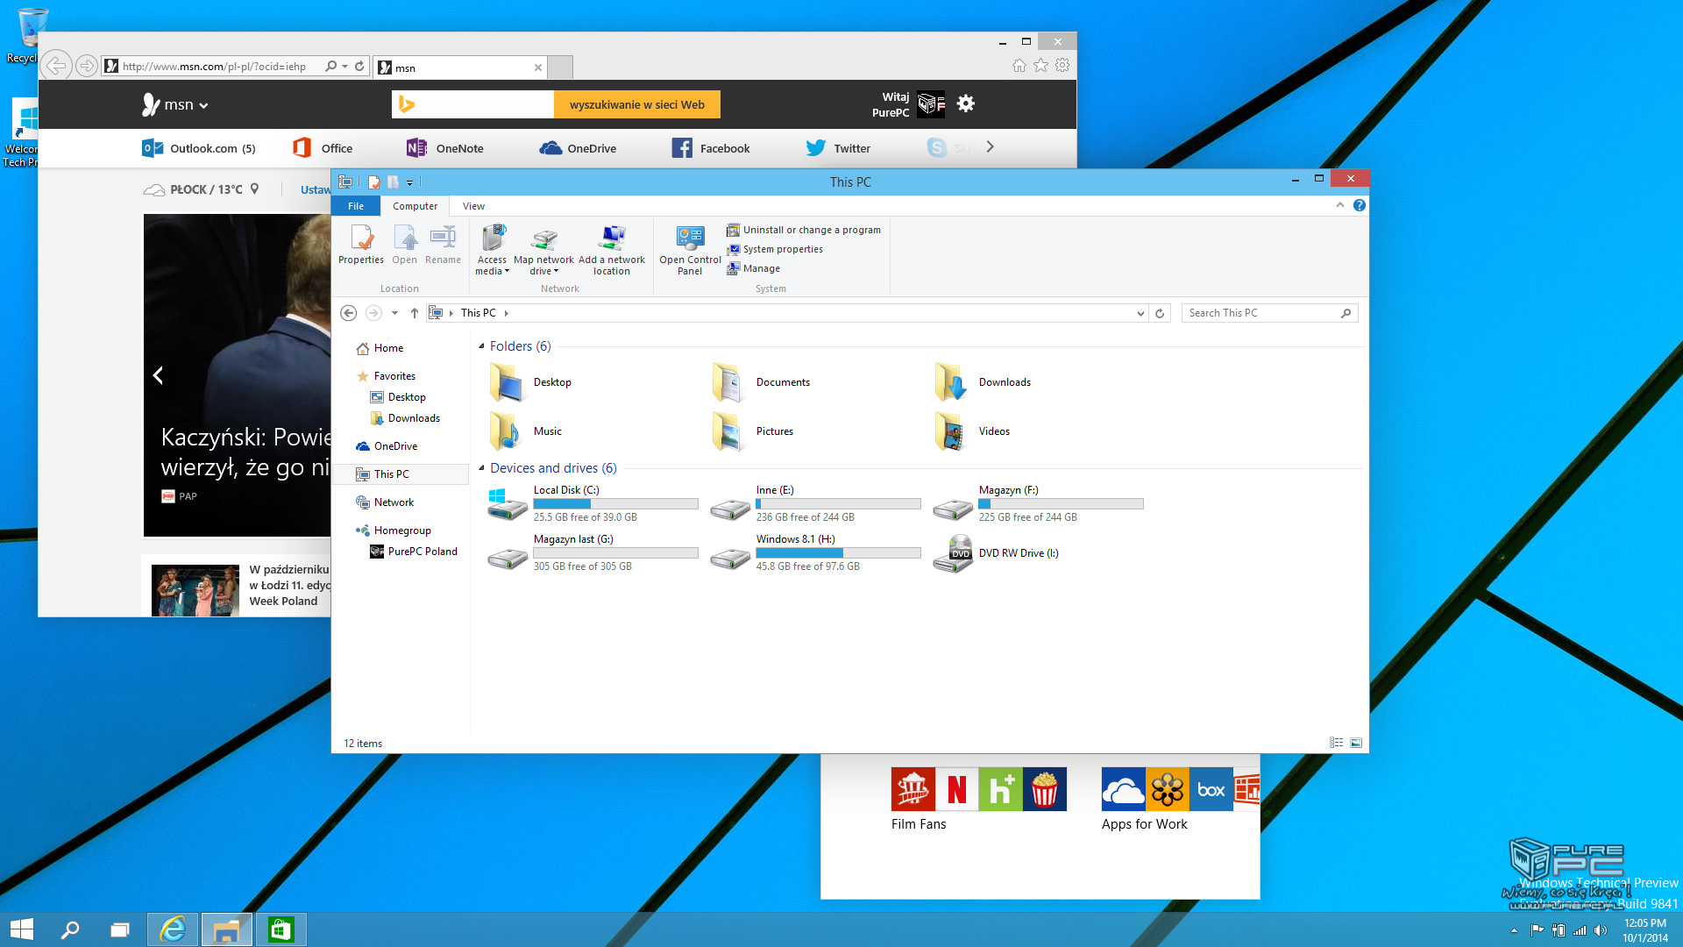This screenshot has height=947, width=1683.
Task: Show more msn service links arrow
Action: (x=990, y=147)
